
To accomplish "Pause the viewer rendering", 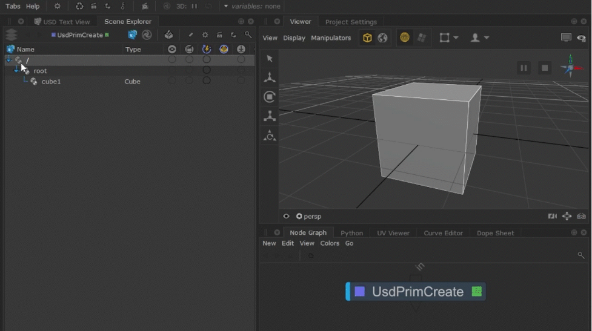I will [x=524, y=68].
